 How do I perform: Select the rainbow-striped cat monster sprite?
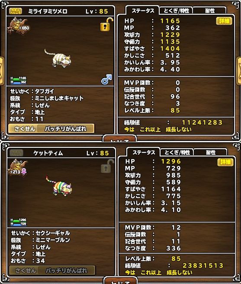59,185
